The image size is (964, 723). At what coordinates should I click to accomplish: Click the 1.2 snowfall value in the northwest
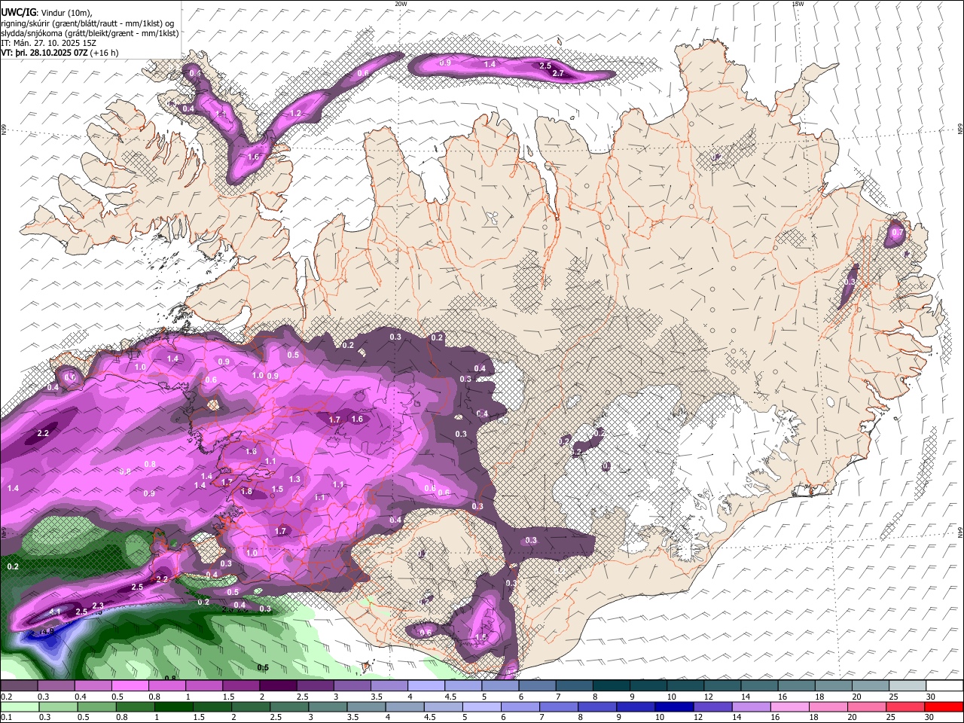point(295,114)
